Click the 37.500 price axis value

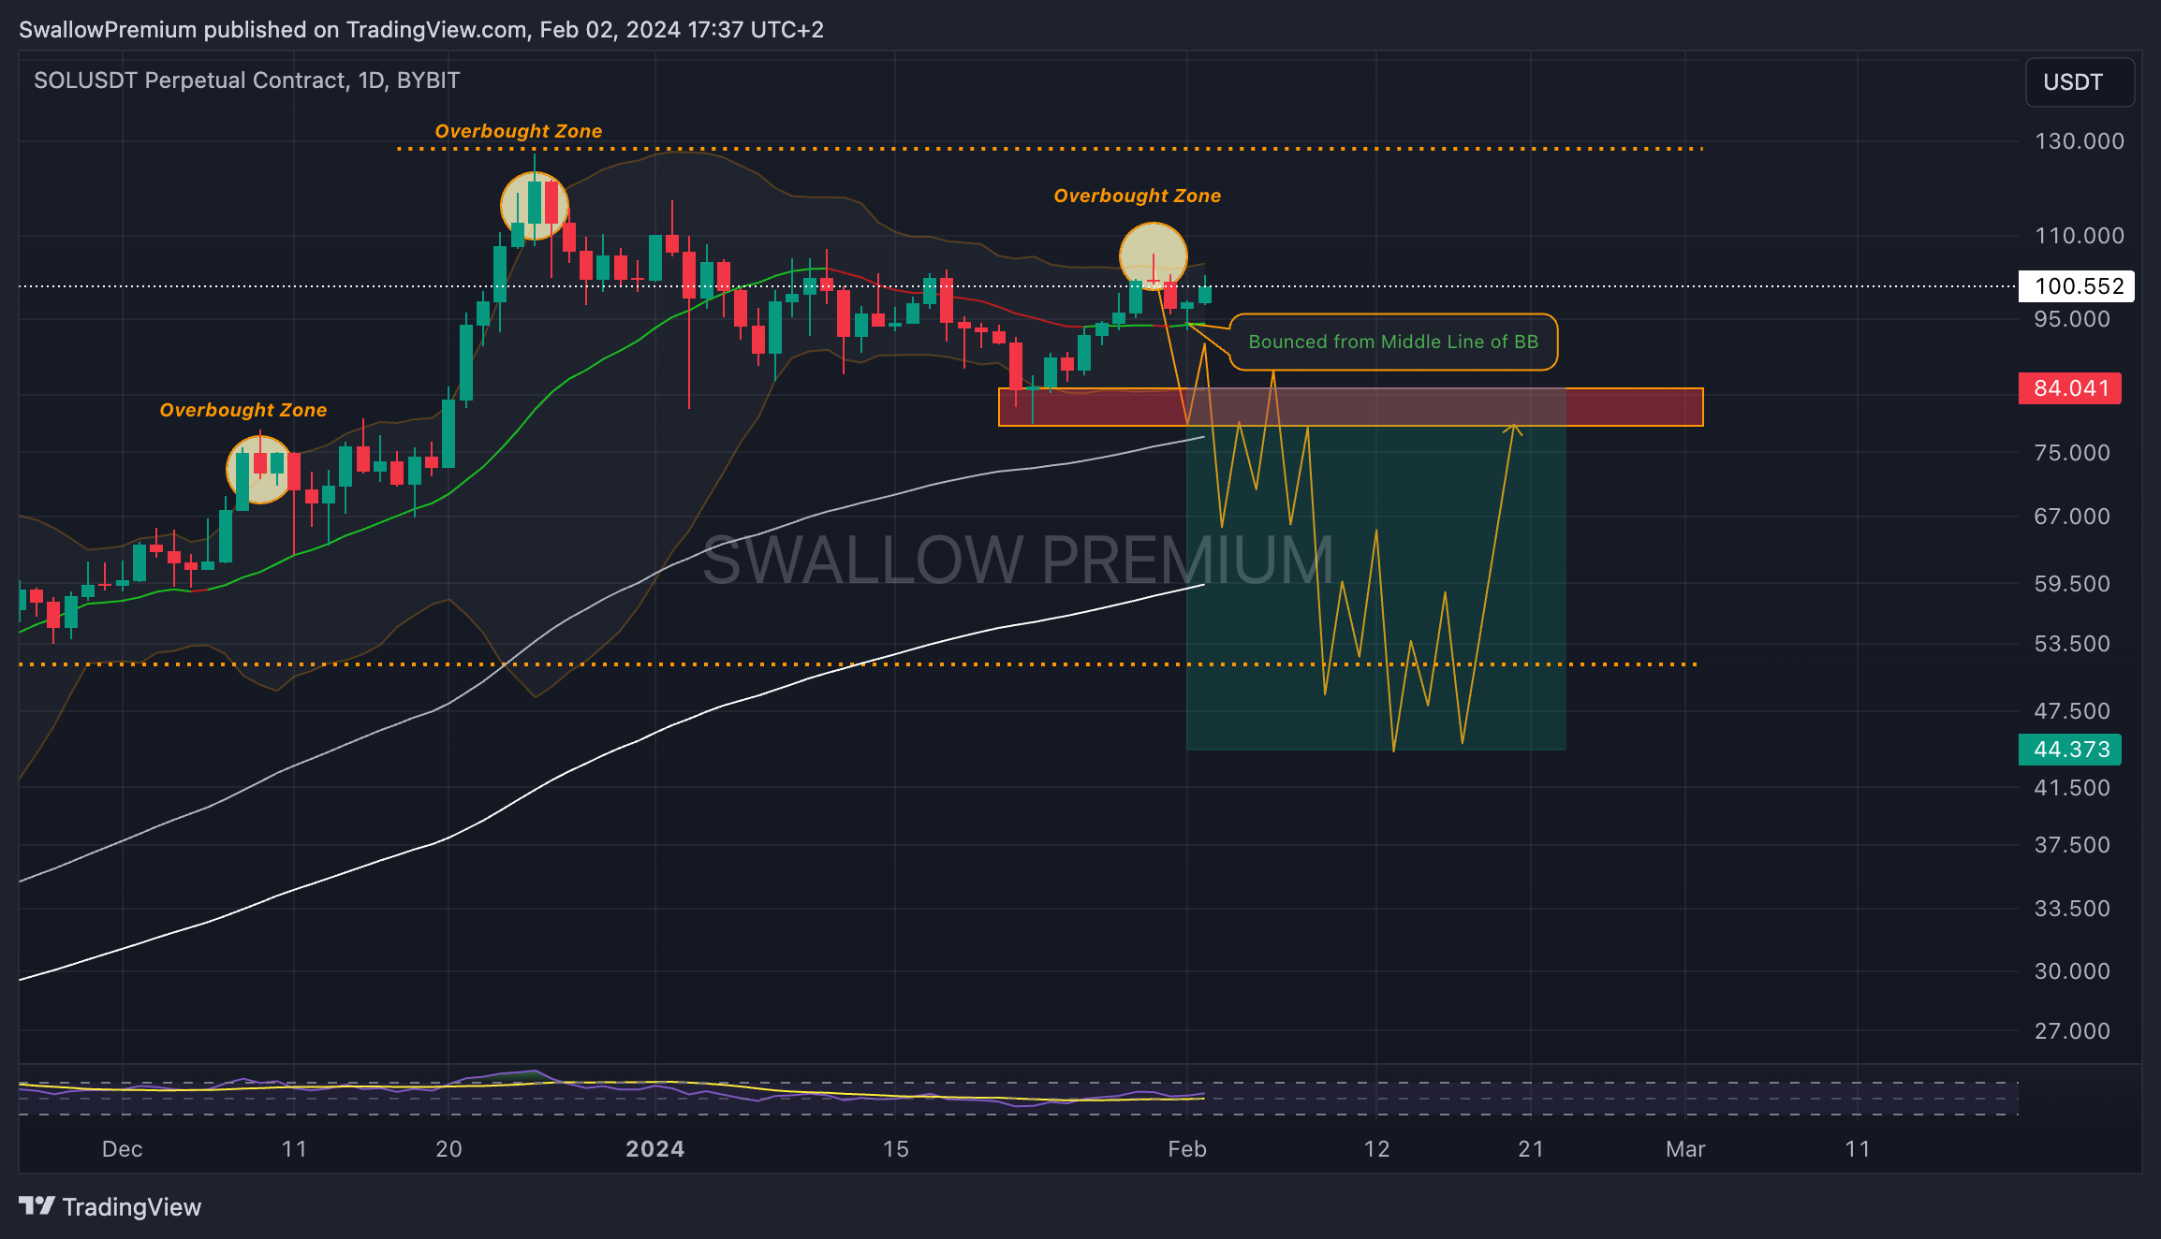click(2072, 845)
